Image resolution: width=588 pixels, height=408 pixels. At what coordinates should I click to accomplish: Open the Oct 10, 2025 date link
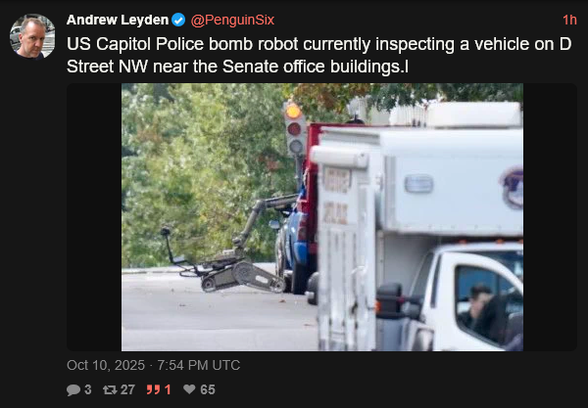click(106, 365)
